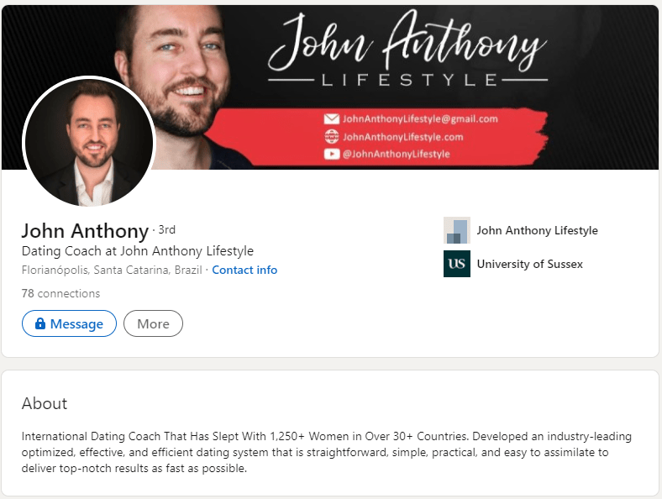
Task: Click the JohnAnthonyLifestyle@gmail.com email text
Action: tap(420, 119)
